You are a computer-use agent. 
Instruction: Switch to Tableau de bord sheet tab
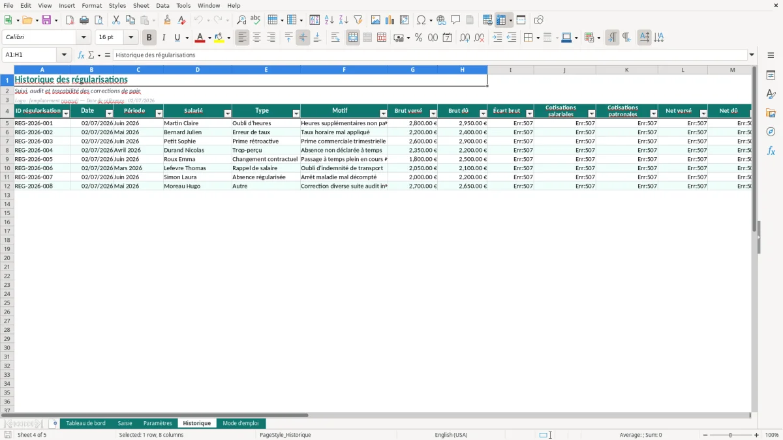85,423
